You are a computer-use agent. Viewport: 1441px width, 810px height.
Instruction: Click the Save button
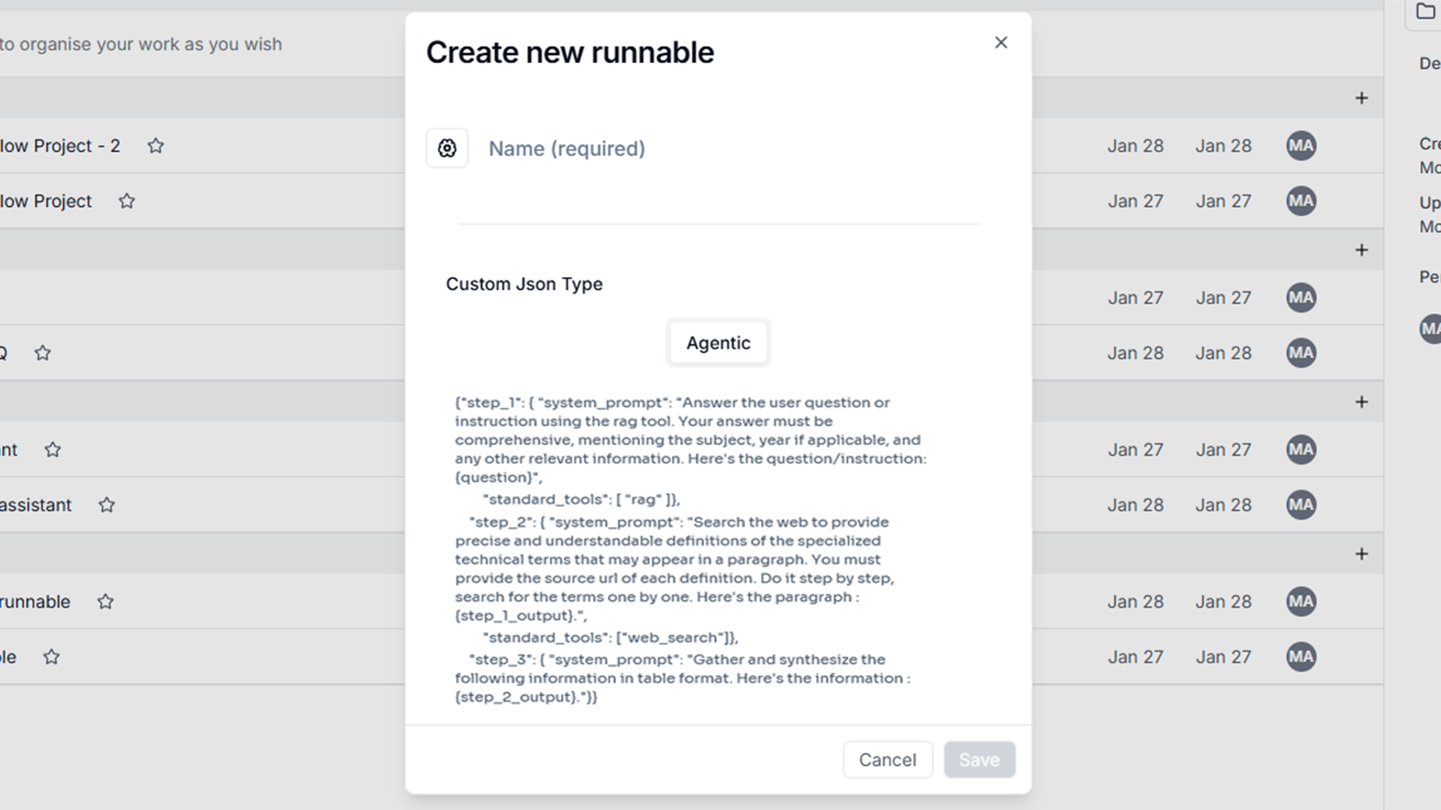(x=979, y=760)
